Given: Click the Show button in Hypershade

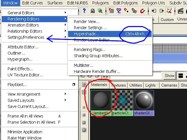Looking at the screenshot, I should click(x=169, y=76).
